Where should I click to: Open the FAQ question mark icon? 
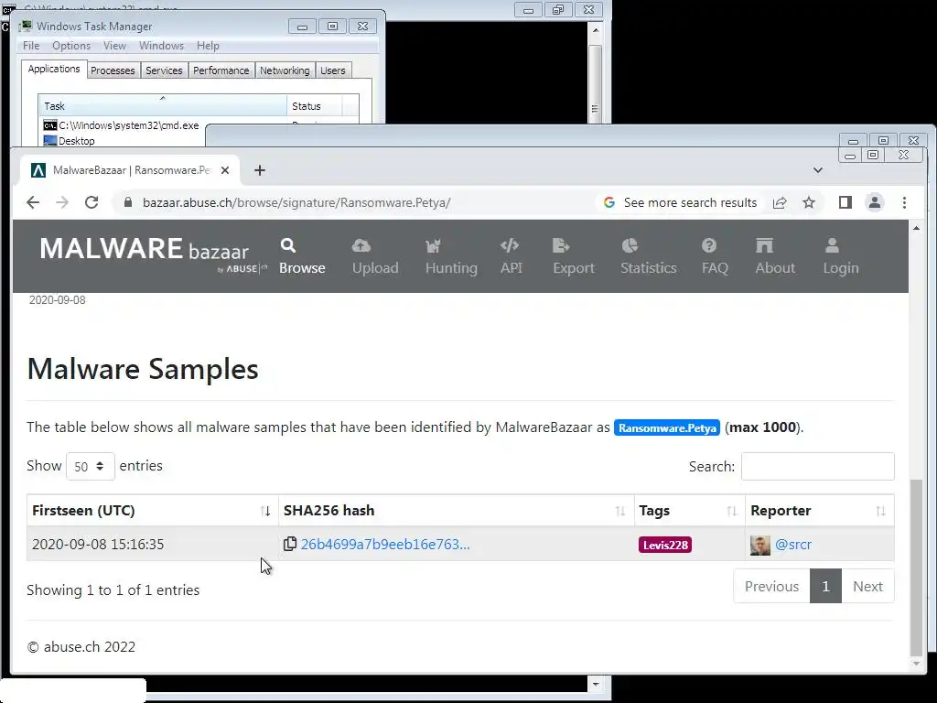click(x=709, y=245)
